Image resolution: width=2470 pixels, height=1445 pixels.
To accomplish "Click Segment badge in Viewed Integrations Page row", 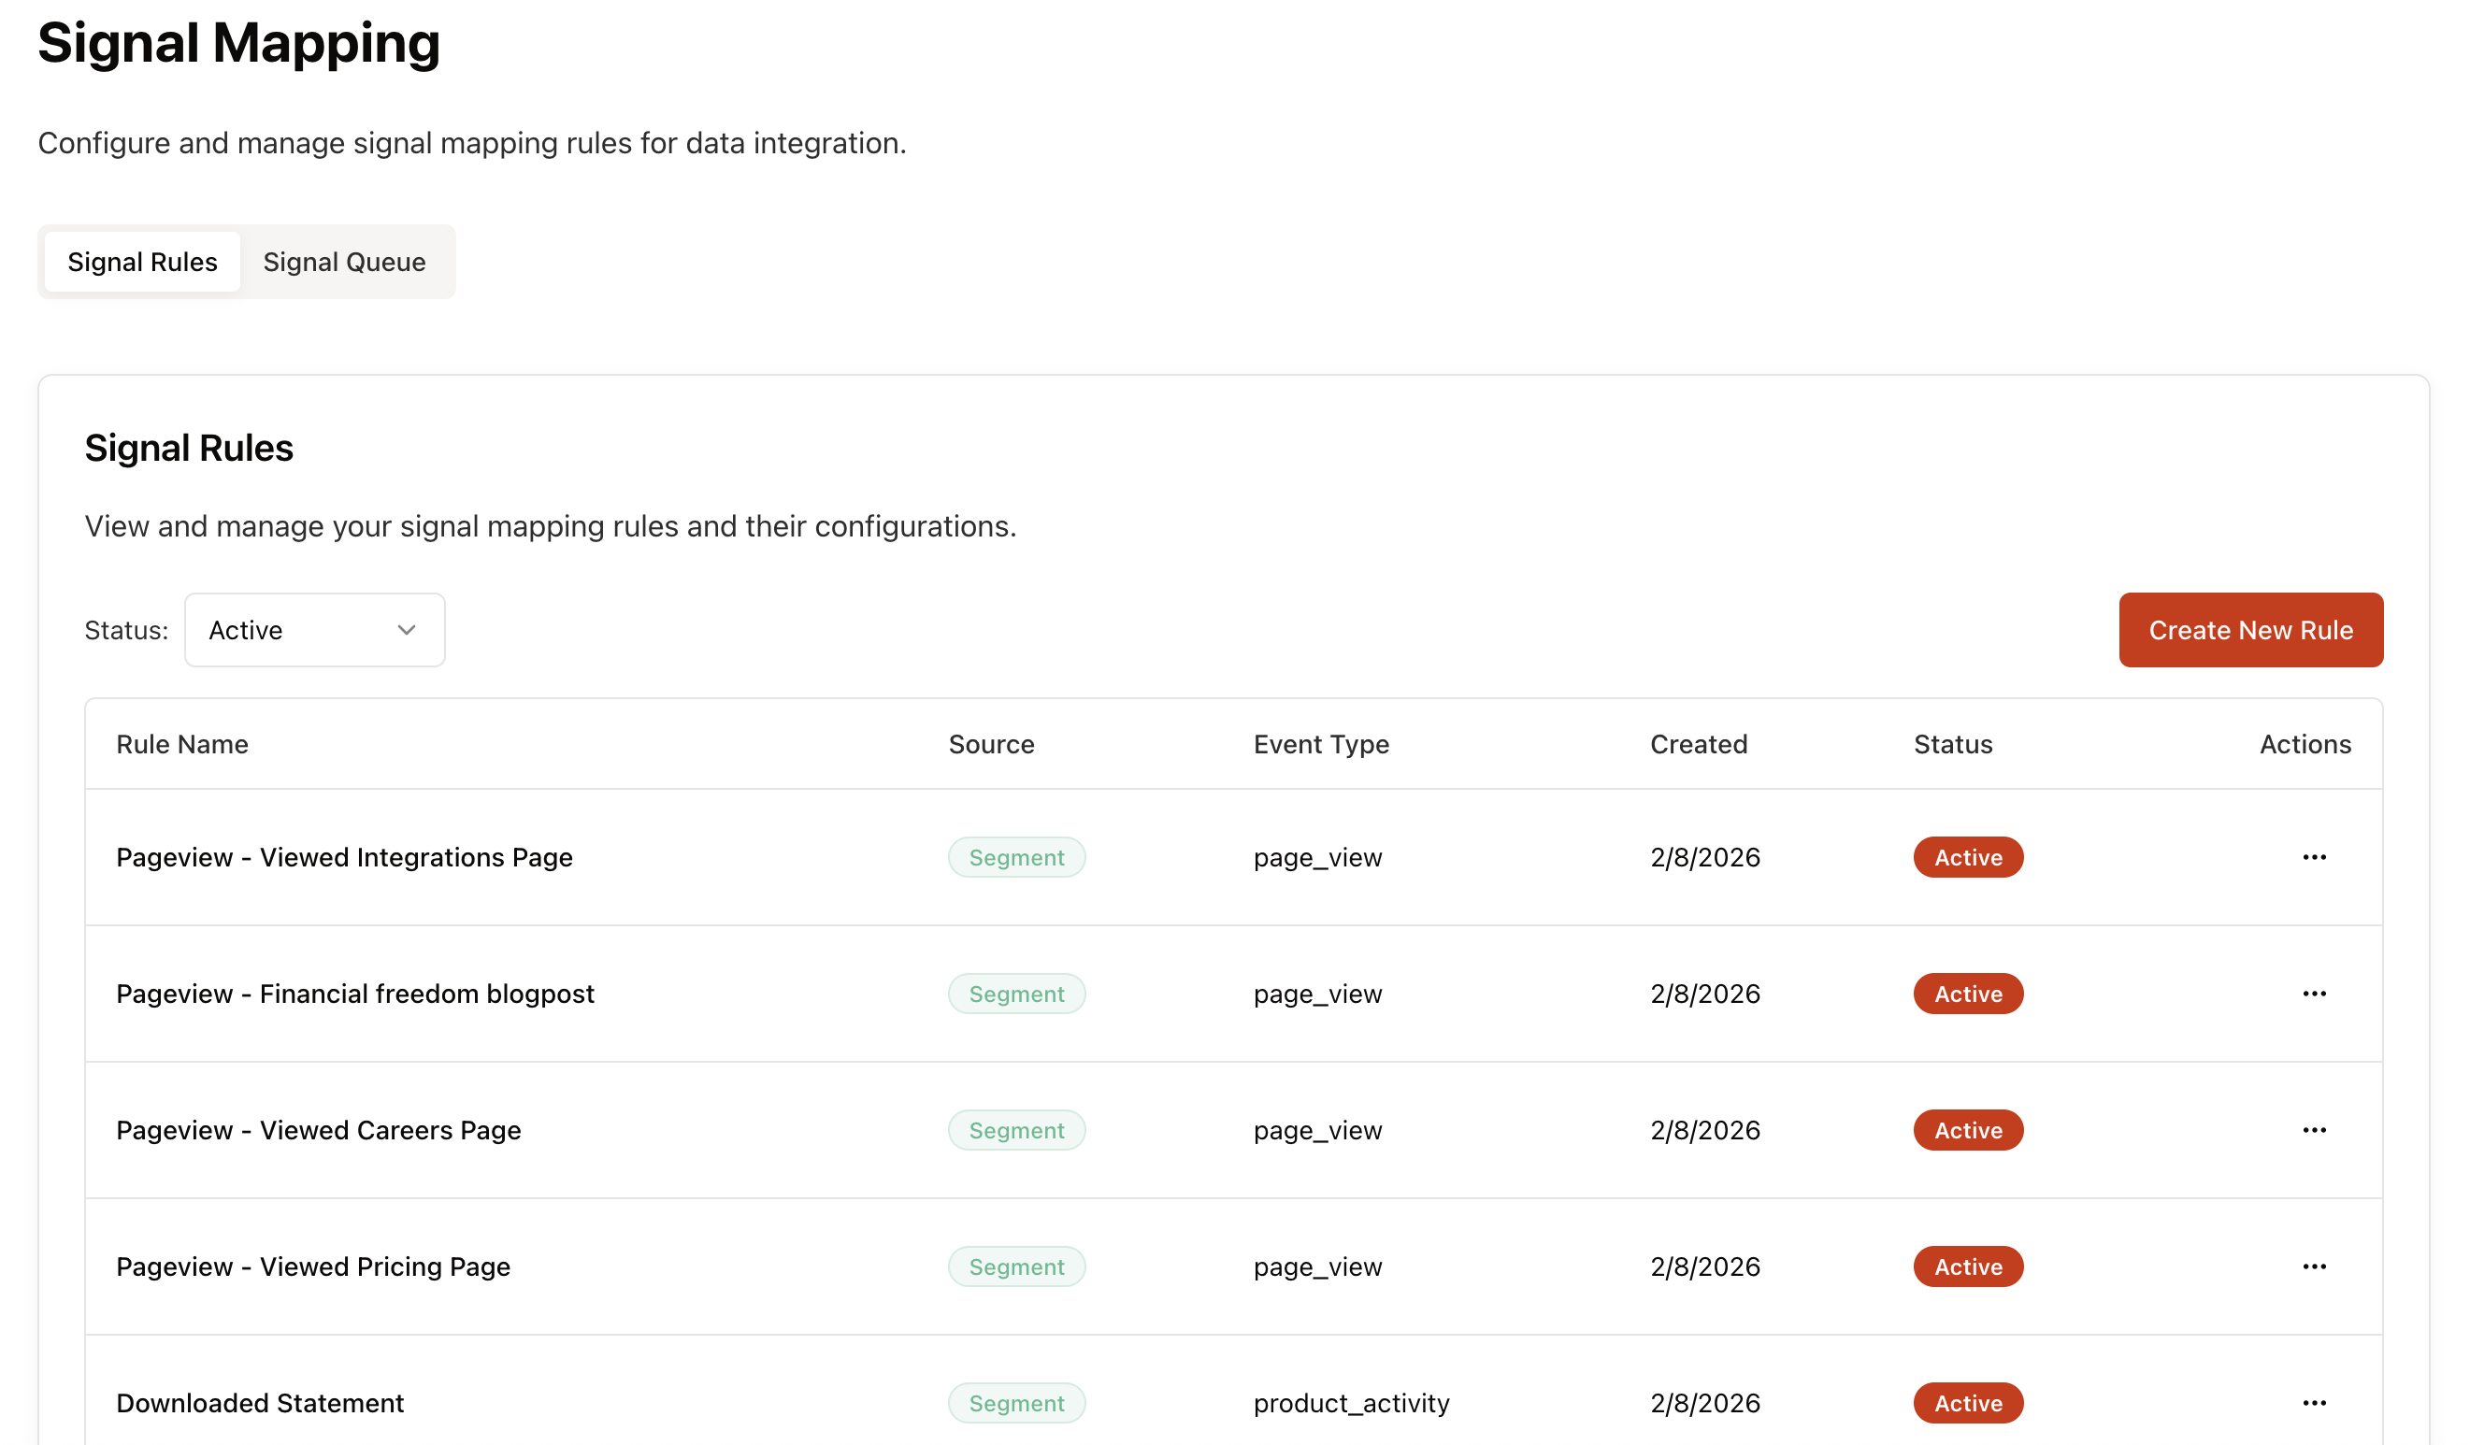I will [x=1016, y=857].
